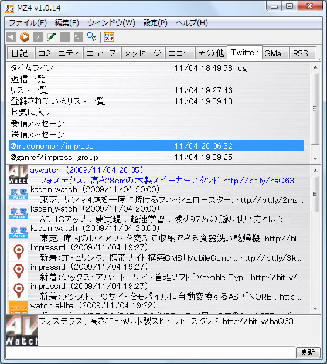Click the grayed back arrow toolbar icon
The image size is (327, 364).
(x=11, y=37)
